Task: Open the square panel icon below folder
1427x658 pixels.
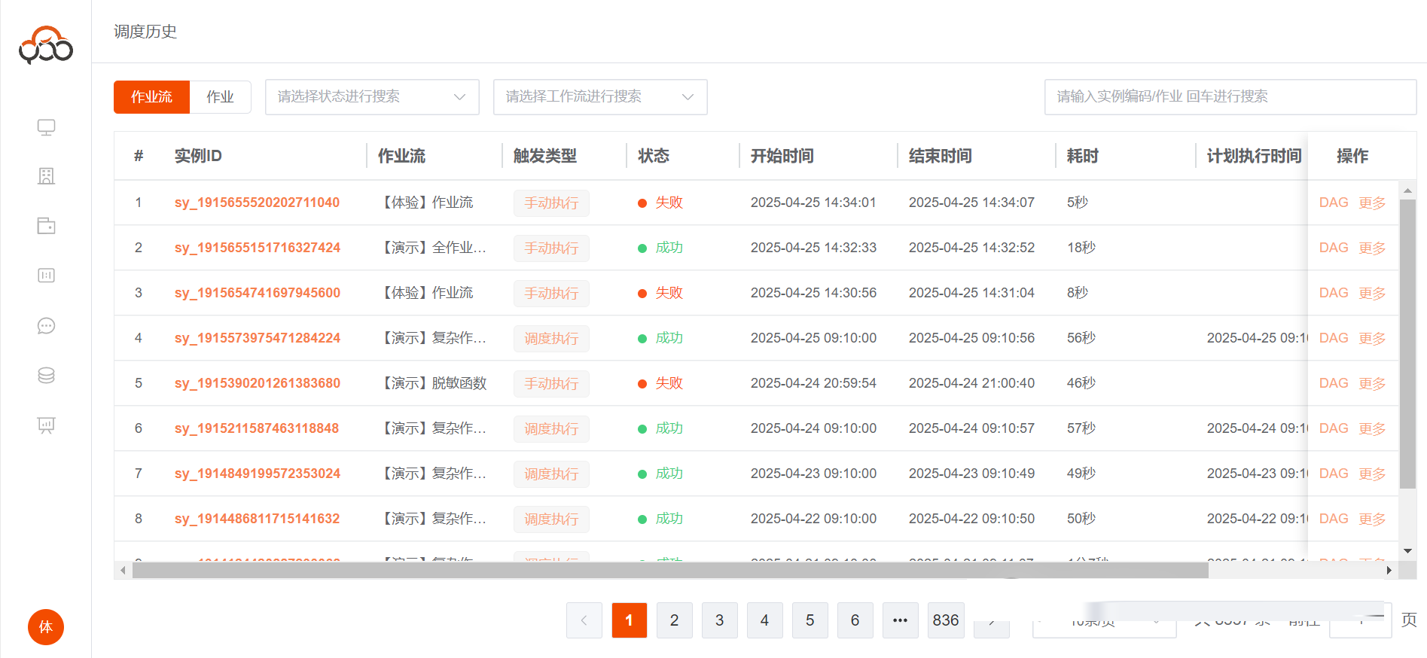Action: (x=46, y=276)
